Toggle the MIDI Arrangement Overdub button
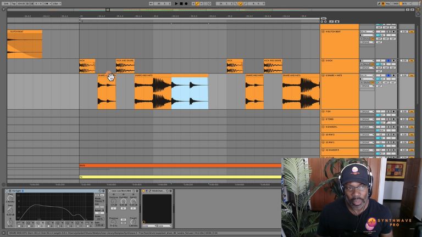 pos(193,3)
